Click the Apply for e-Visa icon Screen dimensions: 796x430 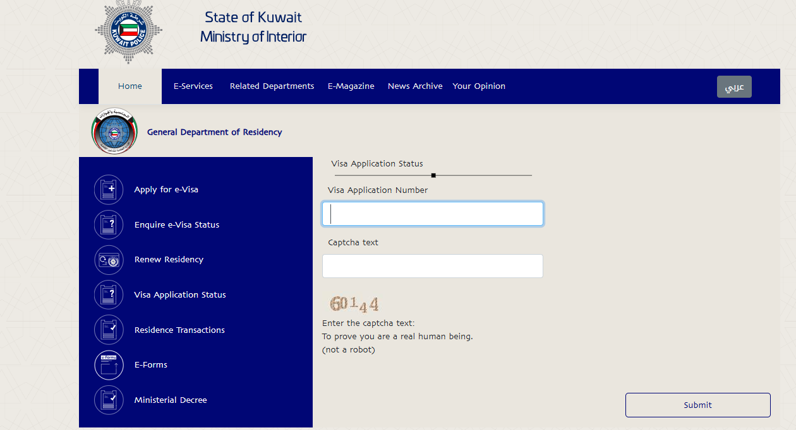coord(109,190)
